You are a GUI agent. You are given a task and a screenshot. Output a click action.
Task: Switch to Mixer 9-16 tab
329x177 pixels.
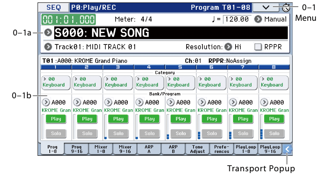click(x=125, y=149)
